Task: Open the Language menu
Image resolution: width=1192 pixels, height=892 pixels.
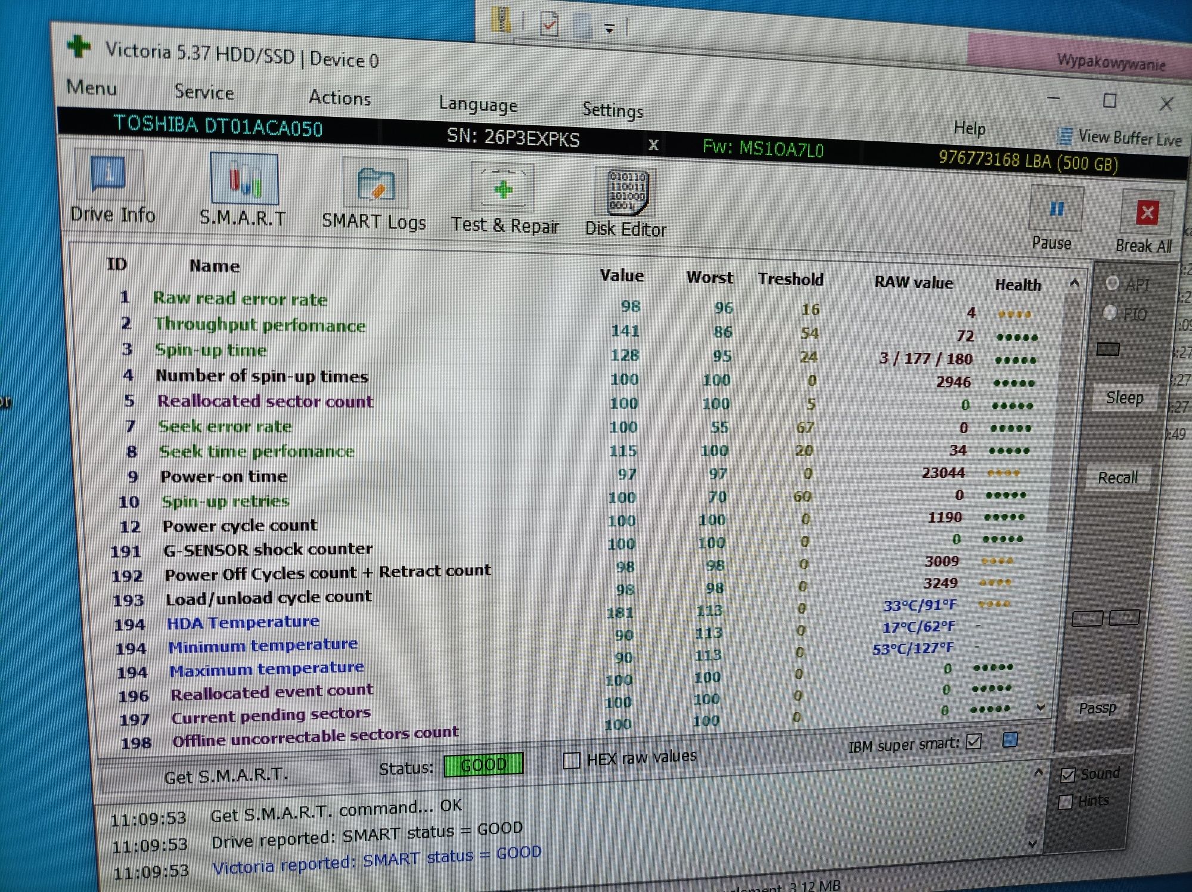Action: click(478, 104)
